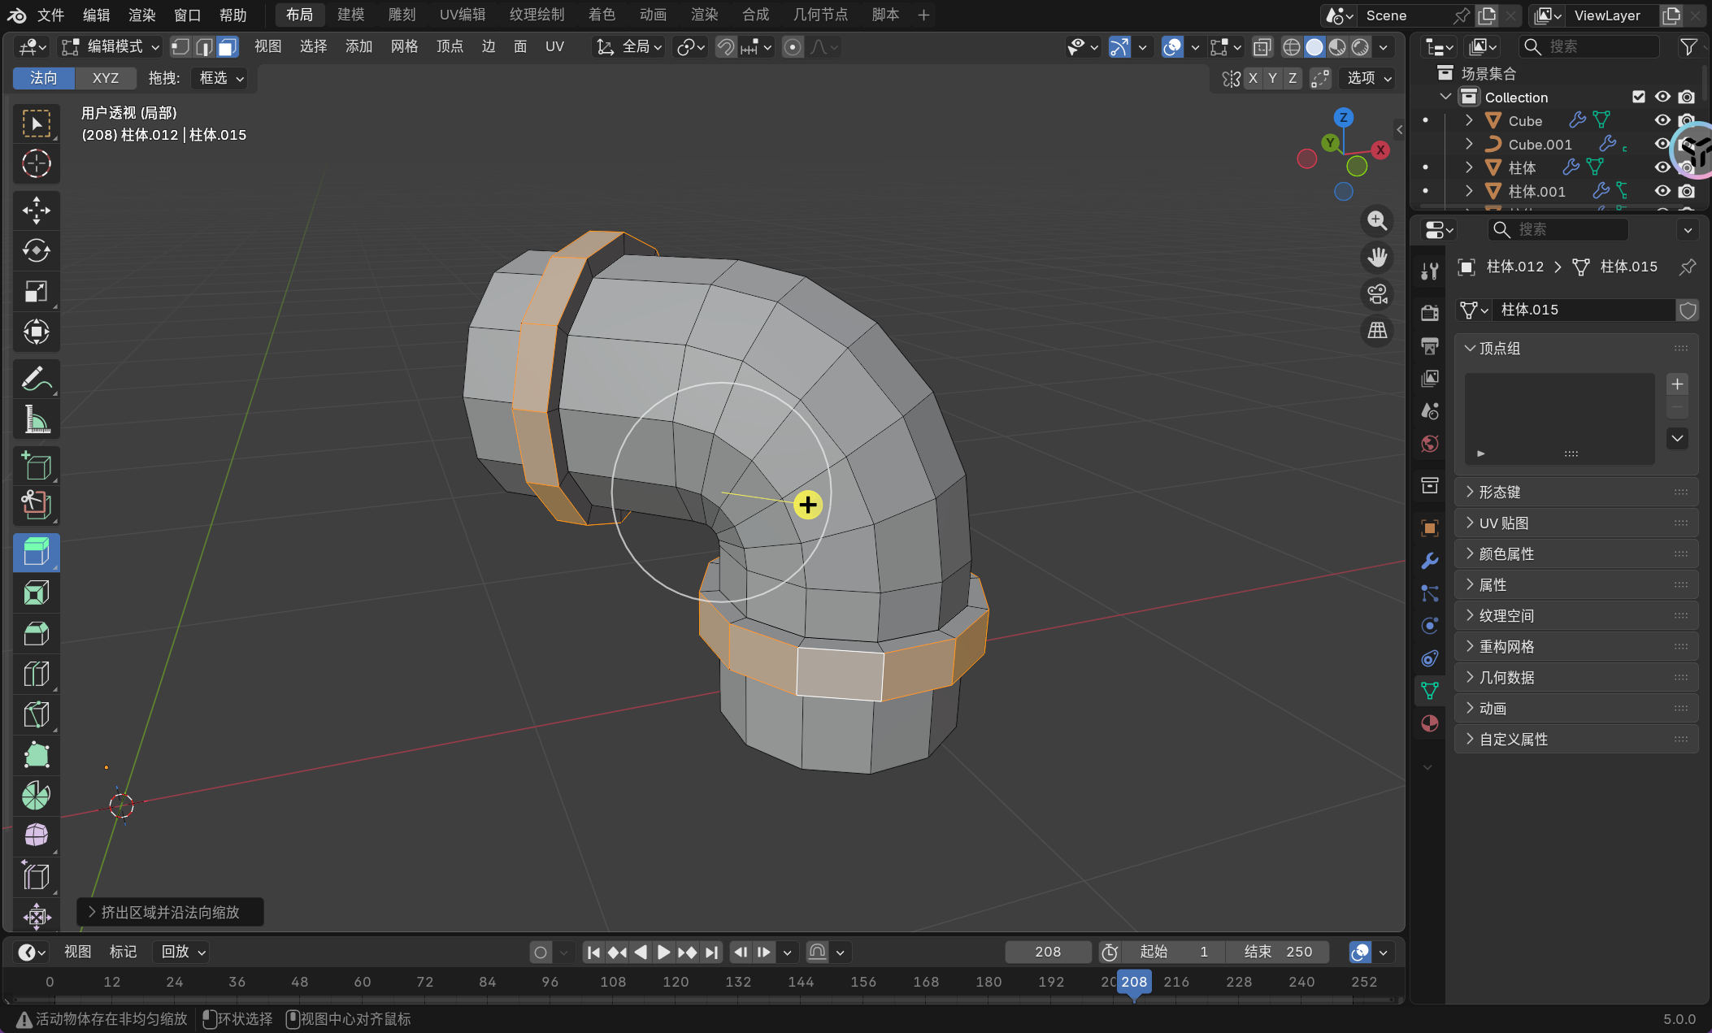
Task: Click frame 120 on the timeline
Action: pos(676,982)
